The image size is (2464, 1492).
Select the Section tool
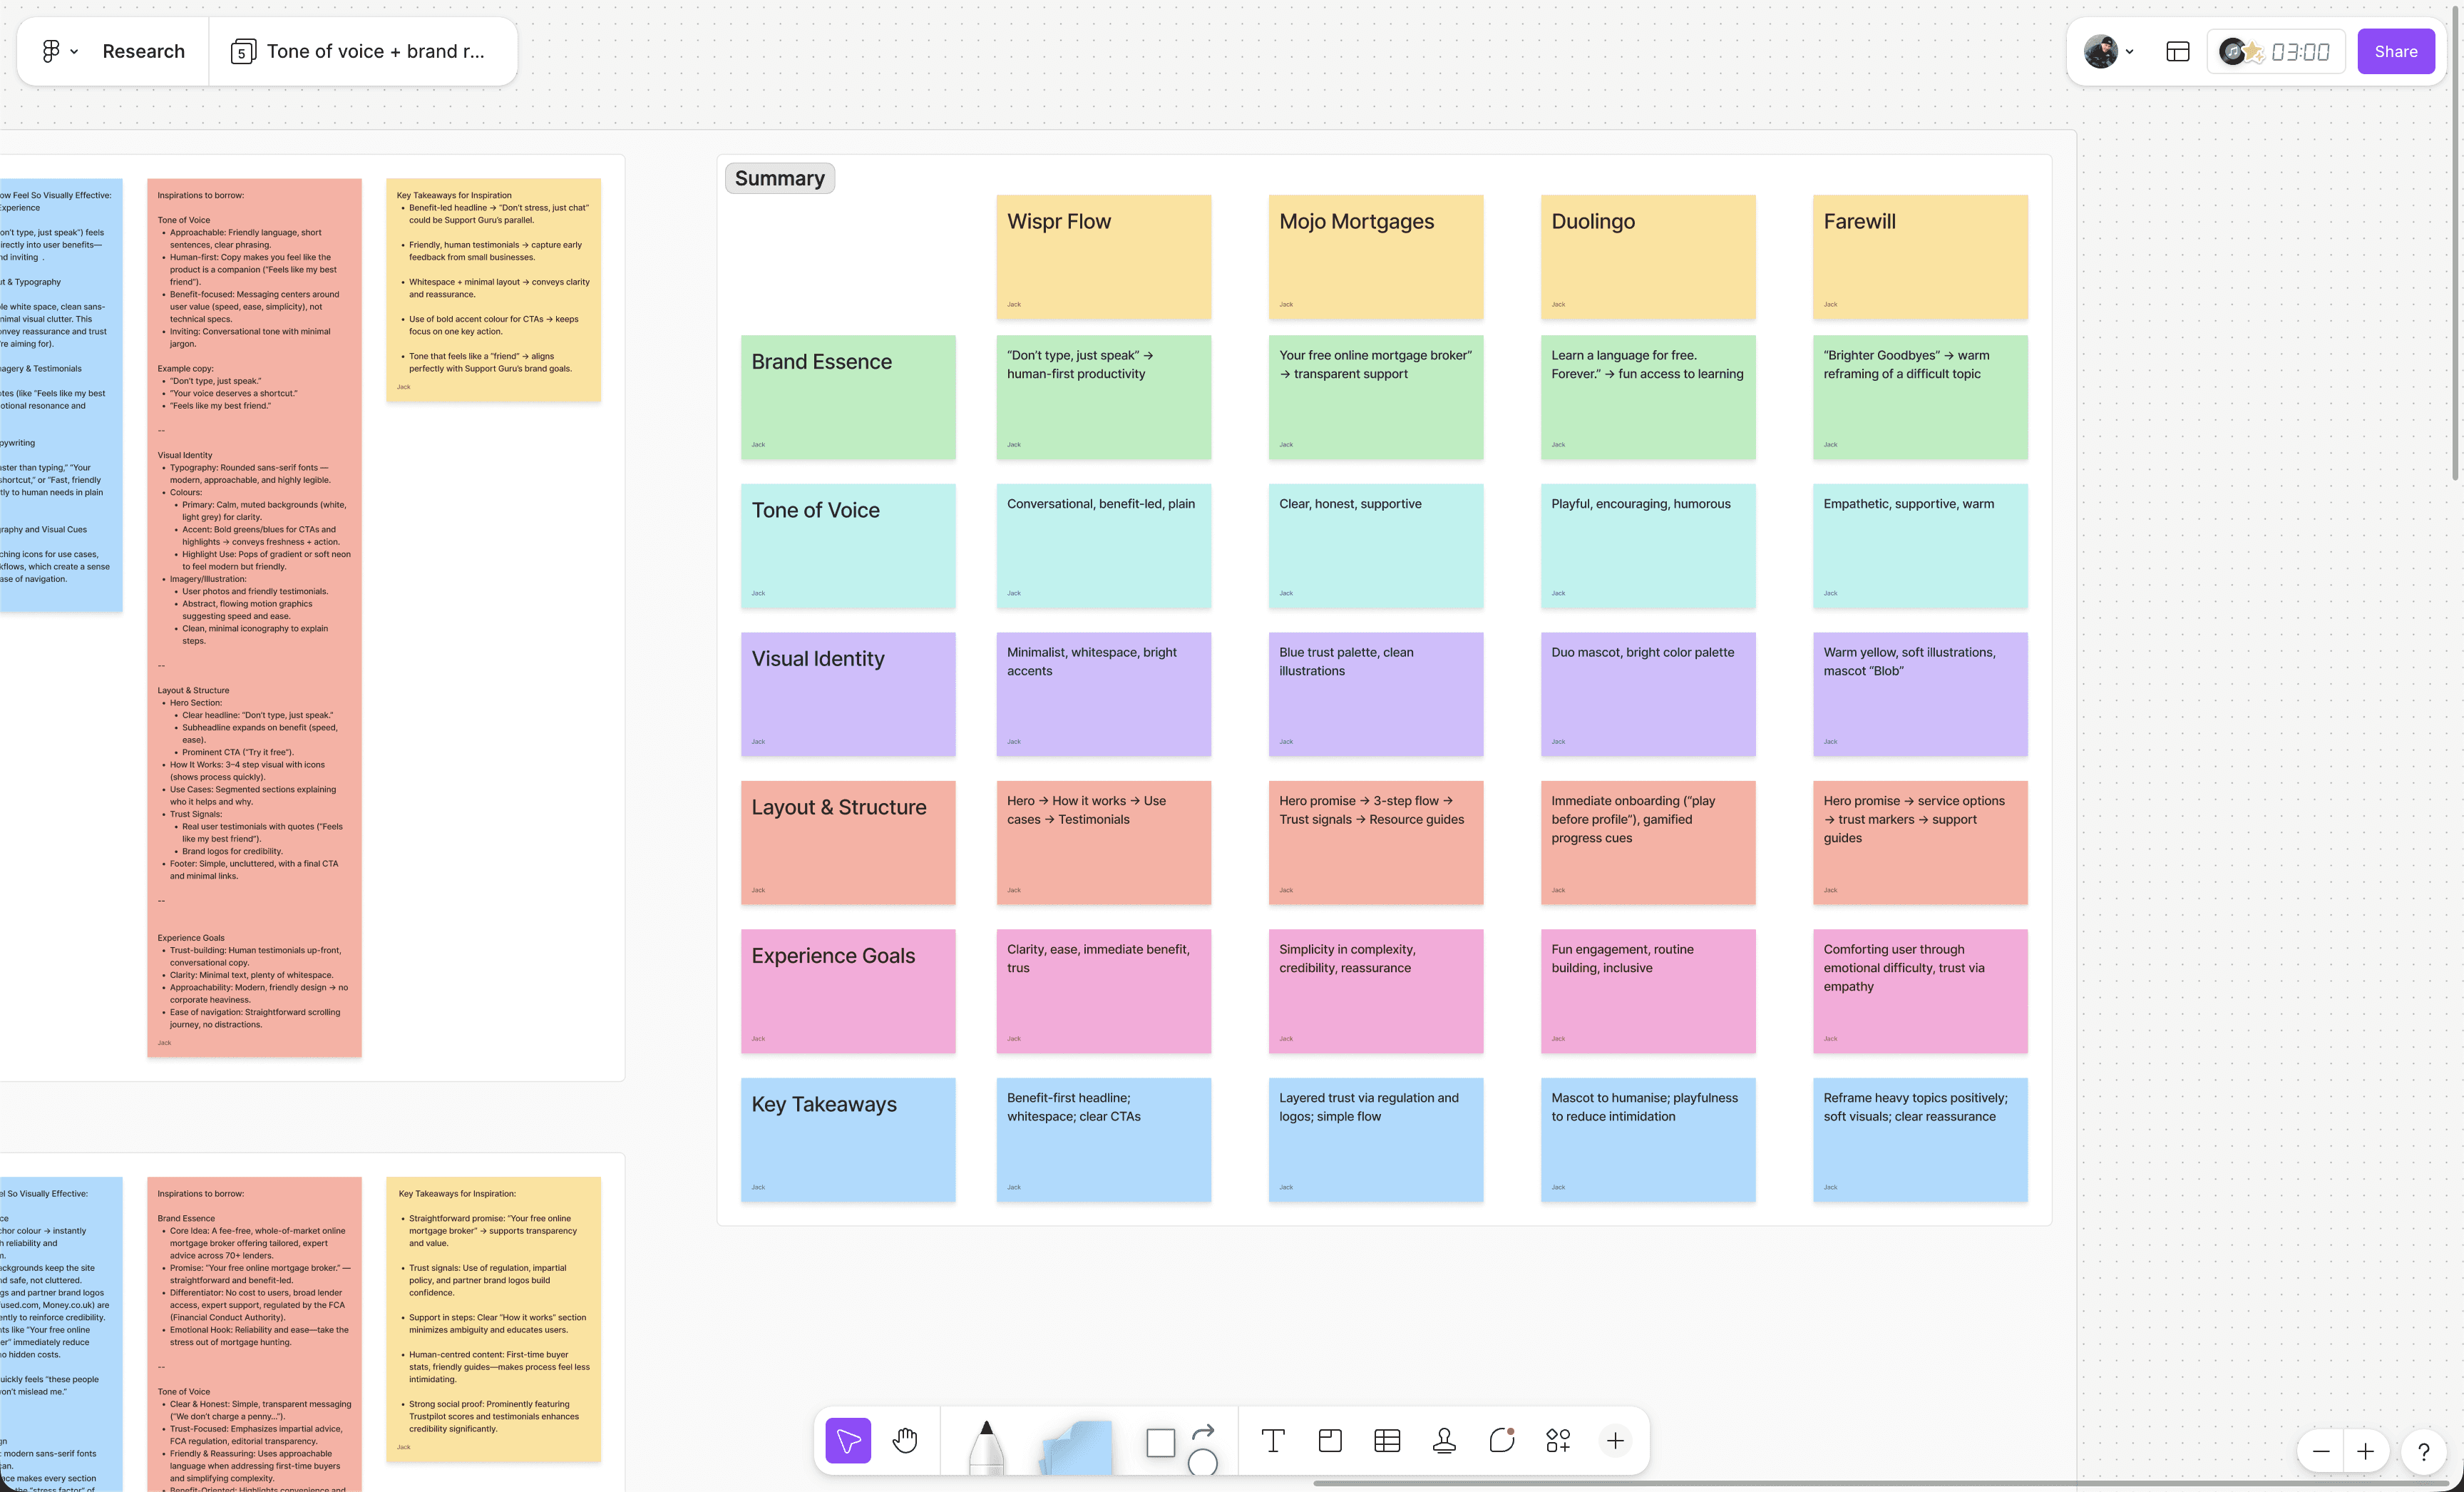click(x=1330, y=1440)
